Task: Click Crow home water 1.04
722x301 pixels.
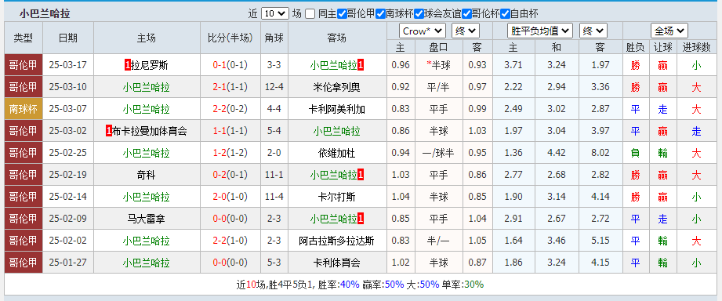Action: pyautogui.click(x=401, y=197)
